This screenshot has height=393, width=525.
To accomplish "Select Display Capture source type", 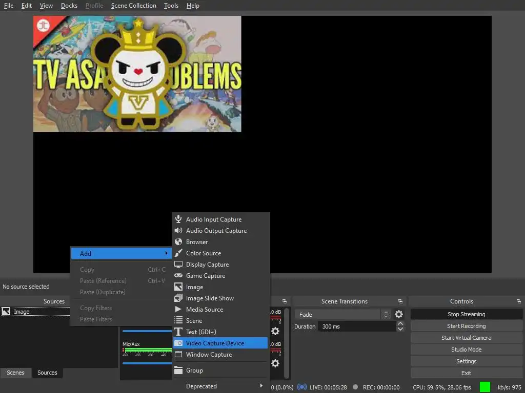I will coord(220,265).
